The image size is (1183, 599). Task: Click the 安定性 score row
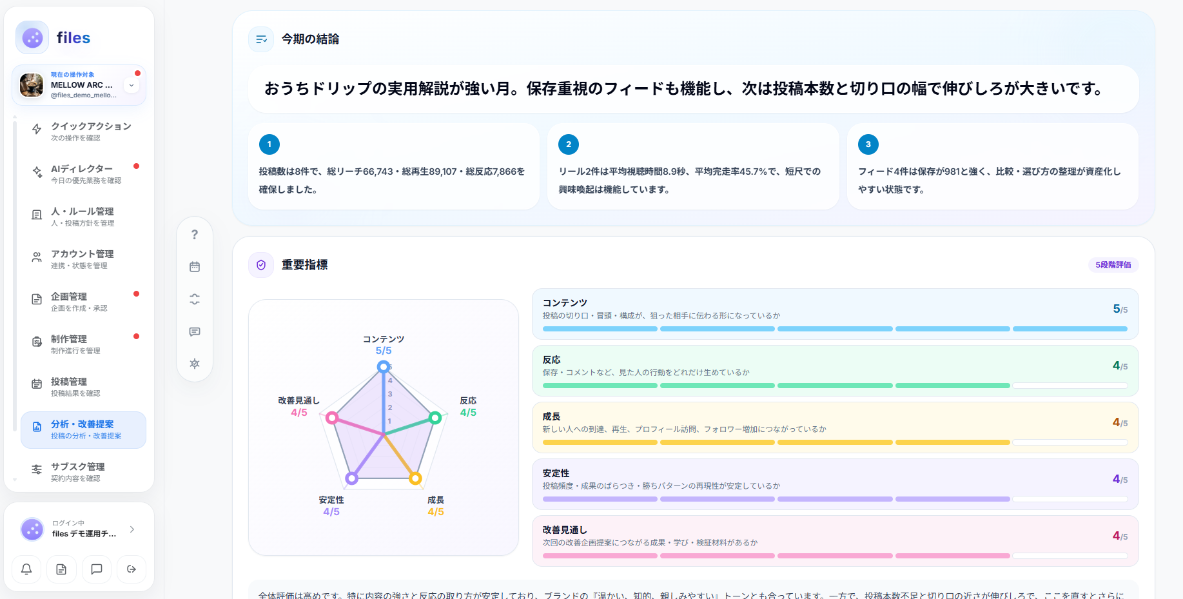[x=836, y=484]
